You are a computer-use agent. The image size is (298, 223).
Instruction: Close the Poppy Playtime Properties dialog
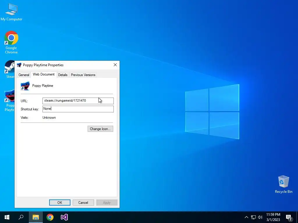tap(115, 65)
